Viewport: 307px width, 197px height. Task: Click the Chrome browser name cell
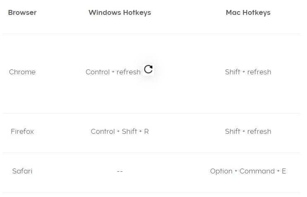coord(22,72)
